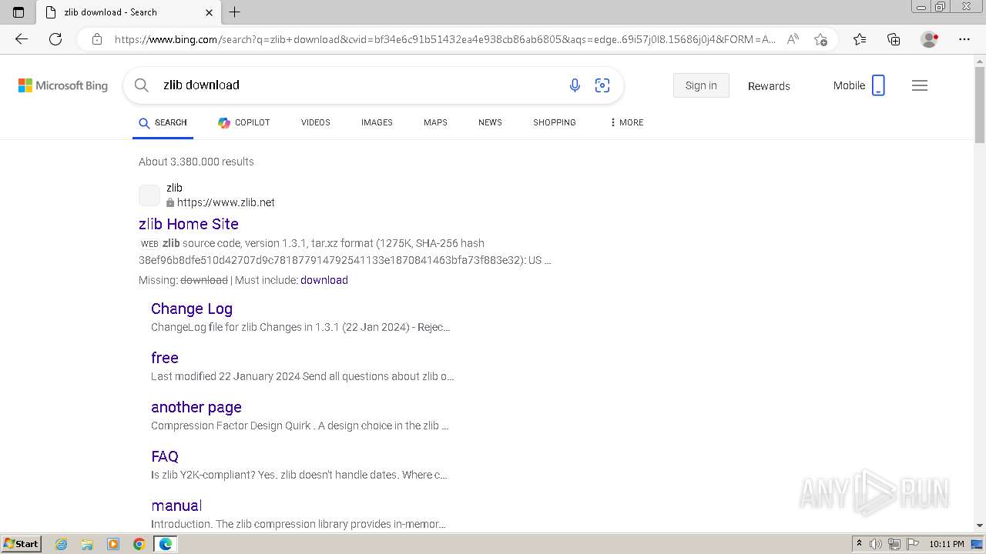
Task: Open the network tray icon
Action: tap(894, 544)
